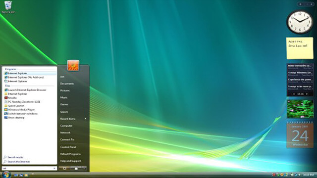
Task: Click the sidebar add gadget plus button
Action: (x=301, y=4)
